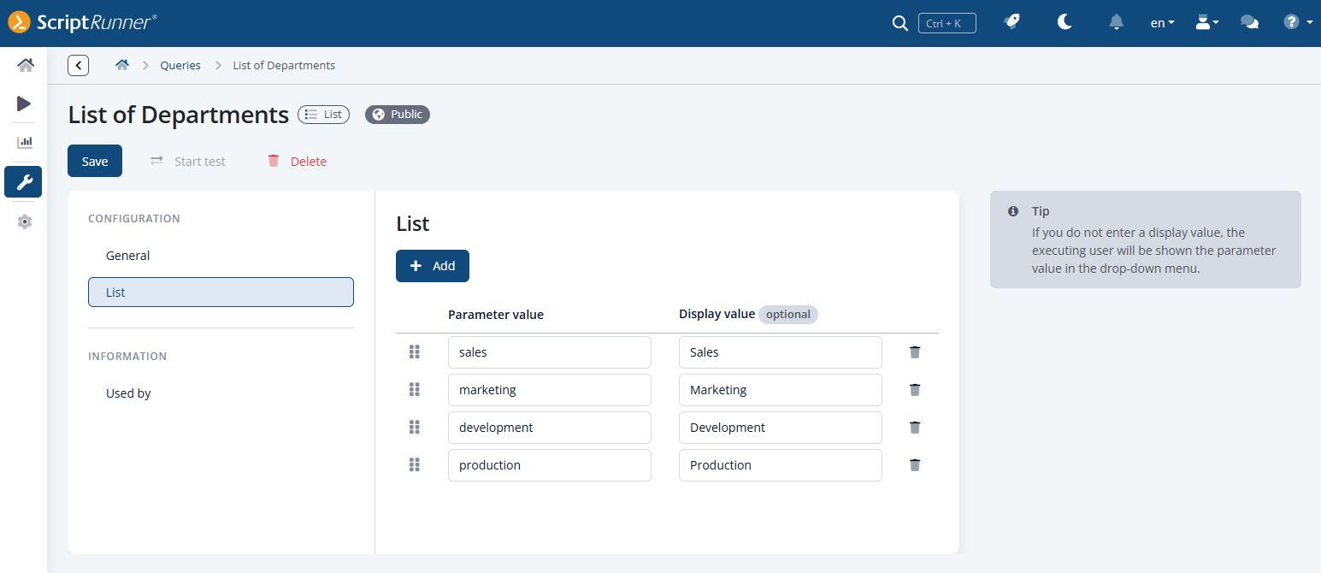This screenshot has width=1321, height=573.
Task: Click the back chevron button
Action: click(x=79, y=65)
